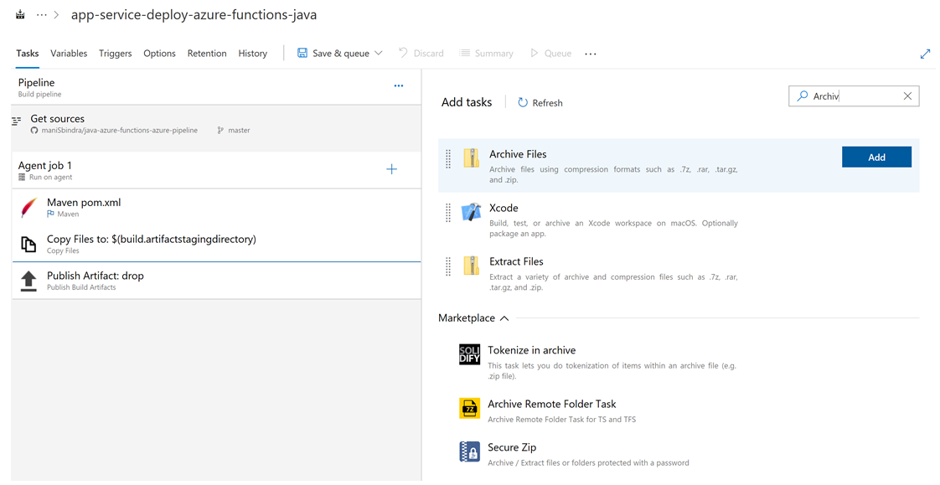Click the Extract Files zip folder icon
Image resolution: width=940 pixels, height=485 pixels.
pos(471,266)
